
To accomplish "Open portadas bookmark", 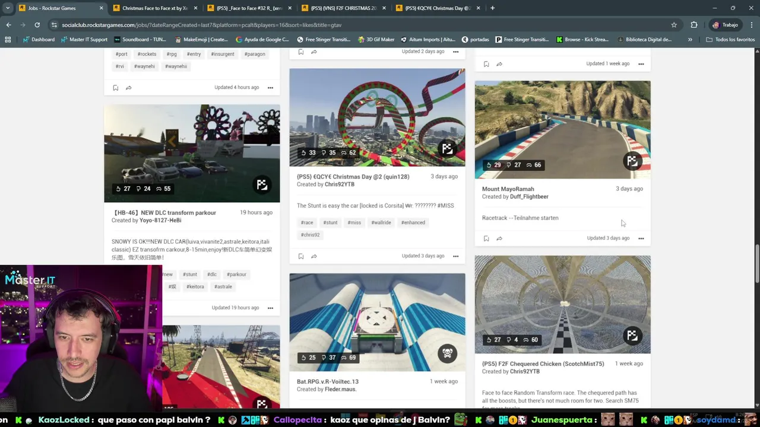I will [x=475, y=40].
